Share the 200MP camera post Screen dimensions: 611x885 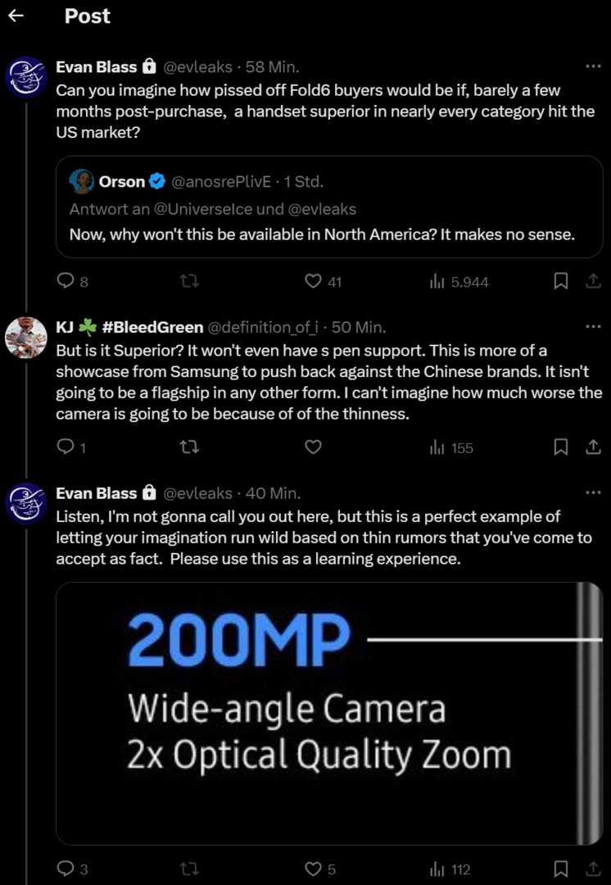tap(592, 869)
